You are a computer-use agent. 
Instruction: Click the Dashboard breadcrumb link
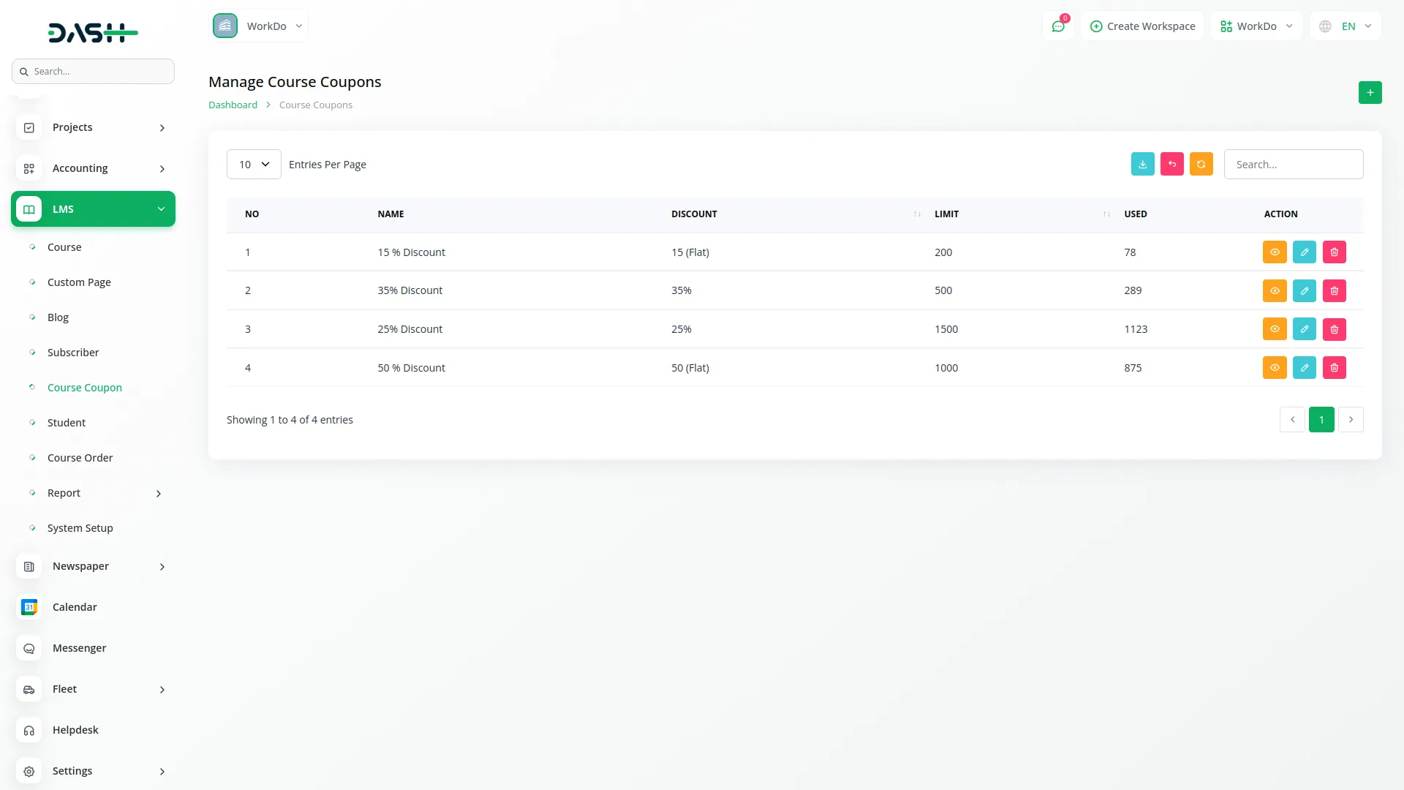tap(233, 105)
